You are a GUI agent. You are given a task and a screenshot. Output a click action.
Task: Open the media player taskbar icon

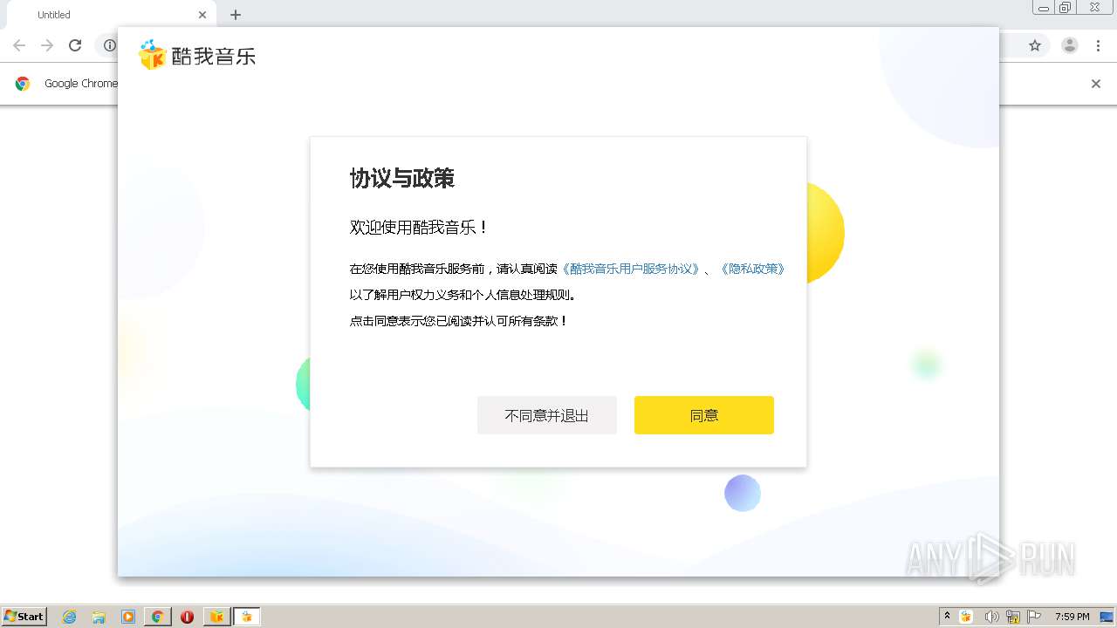[128, 617]
